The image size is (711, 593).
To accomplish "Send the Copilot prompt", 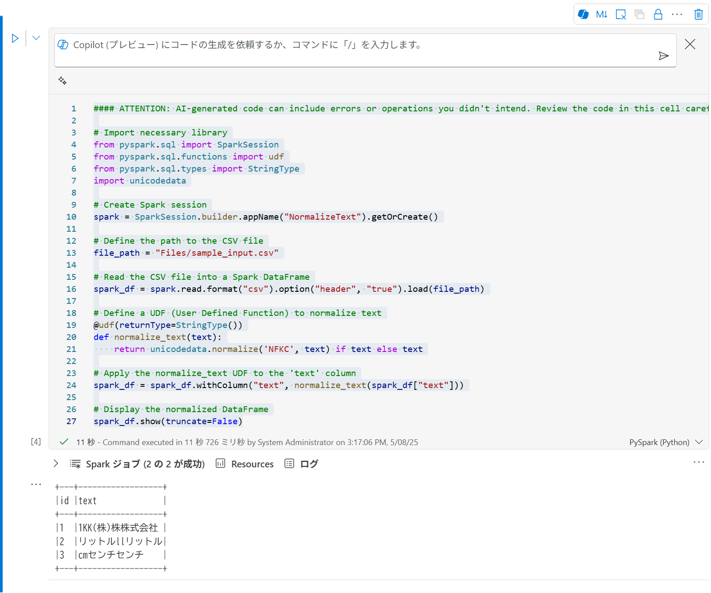I will (664, 56).
